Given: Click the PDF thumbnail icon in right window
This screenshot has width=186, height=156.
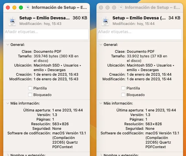Looking at the screenshot, I should [105, 21].
